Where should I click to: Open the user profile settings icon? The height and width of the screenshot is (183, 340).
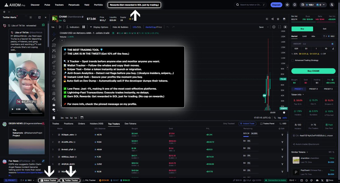click(331, 5)
